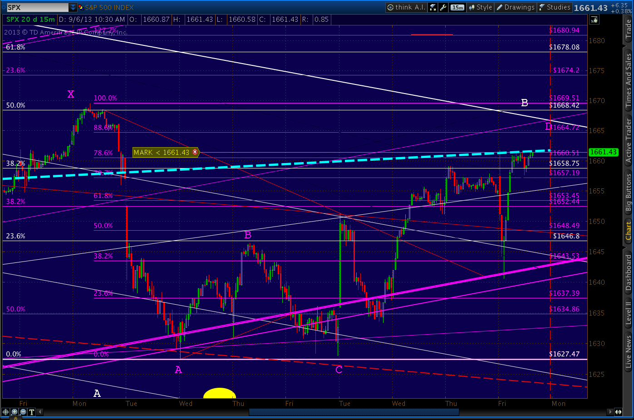The height and width of the screenshot is (420, 634).
Task: Click the scroll left arrow on timeline
Action: click(x=40, y=412)
